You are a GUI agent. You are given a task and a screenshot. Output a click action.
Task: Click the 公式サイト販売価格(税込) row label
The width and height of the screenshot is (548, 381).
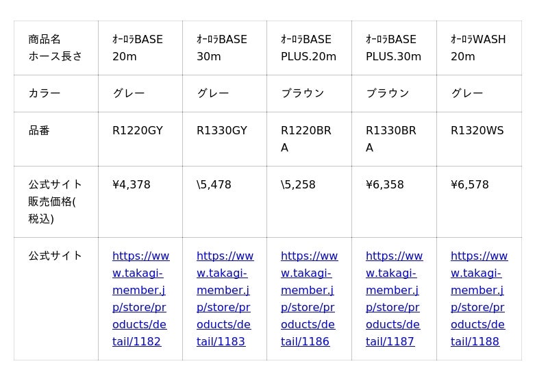(x=55, y=201)
